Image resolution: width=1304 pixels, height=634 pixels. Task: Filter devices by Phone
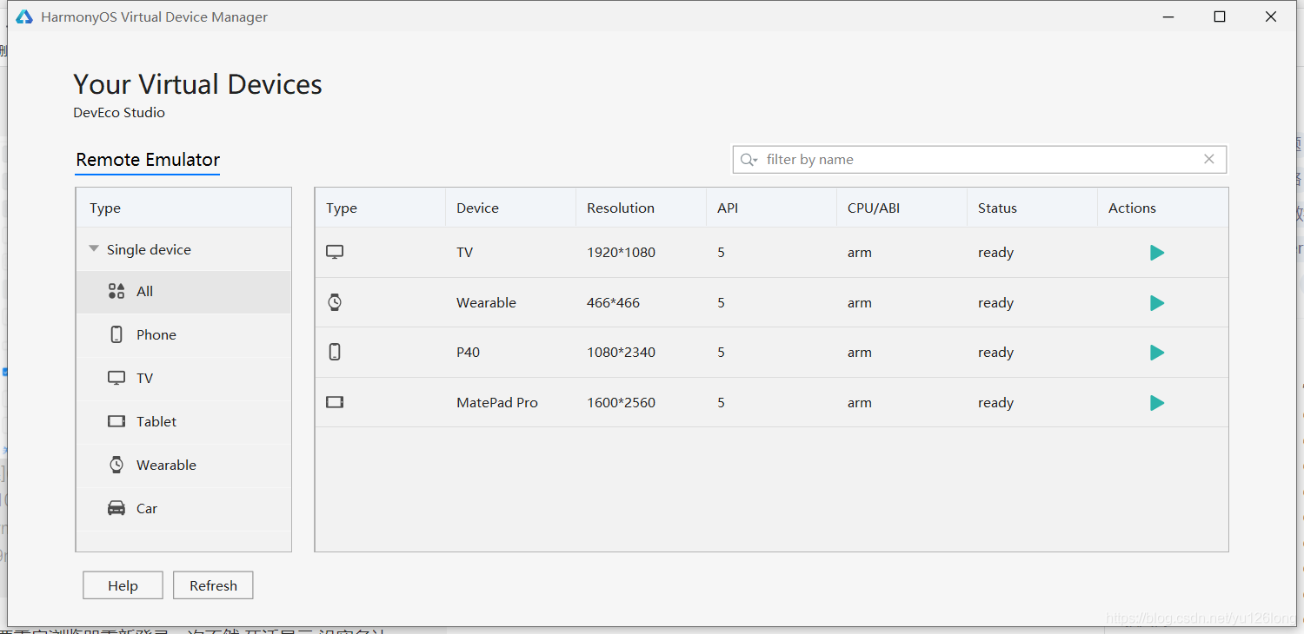coord(183,335)
